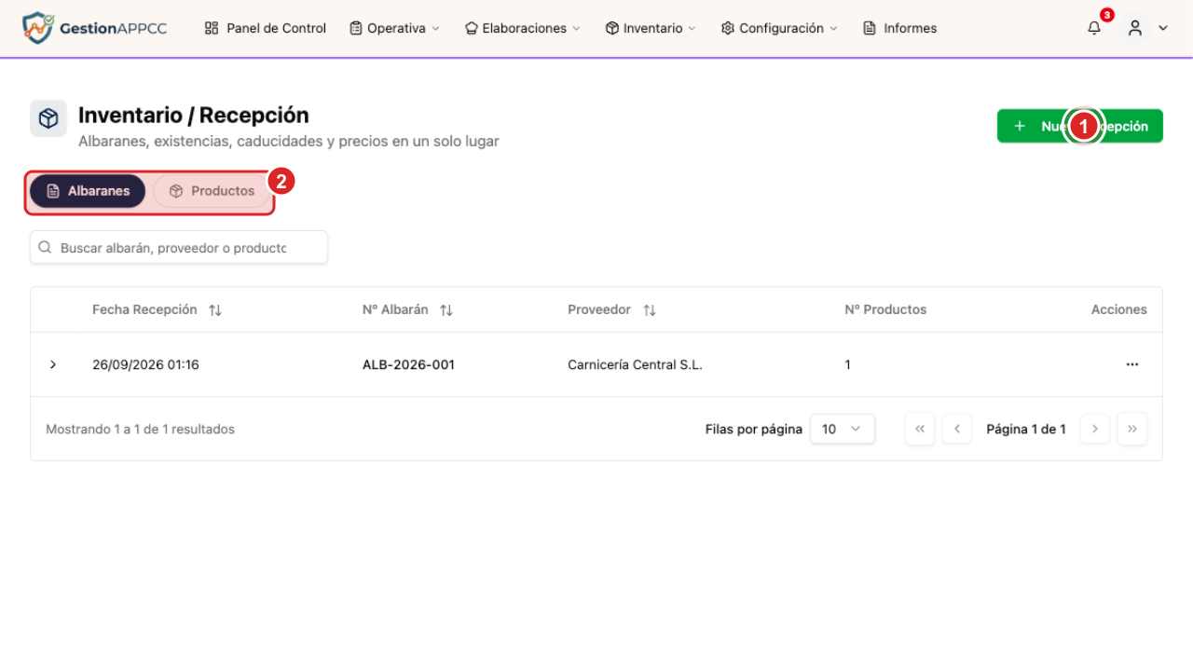Open actions menu for ALB-2026-001

pos(1132,364)
